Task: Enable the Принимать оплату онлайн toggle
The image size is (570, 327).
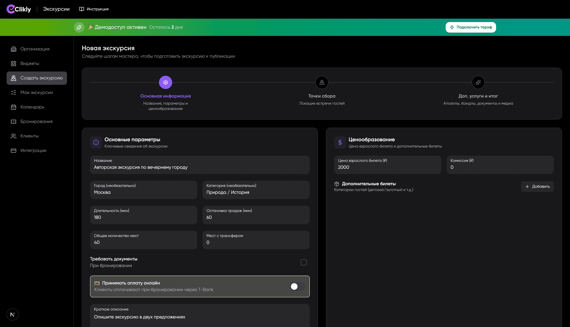Action: click(x=297, y=286)
